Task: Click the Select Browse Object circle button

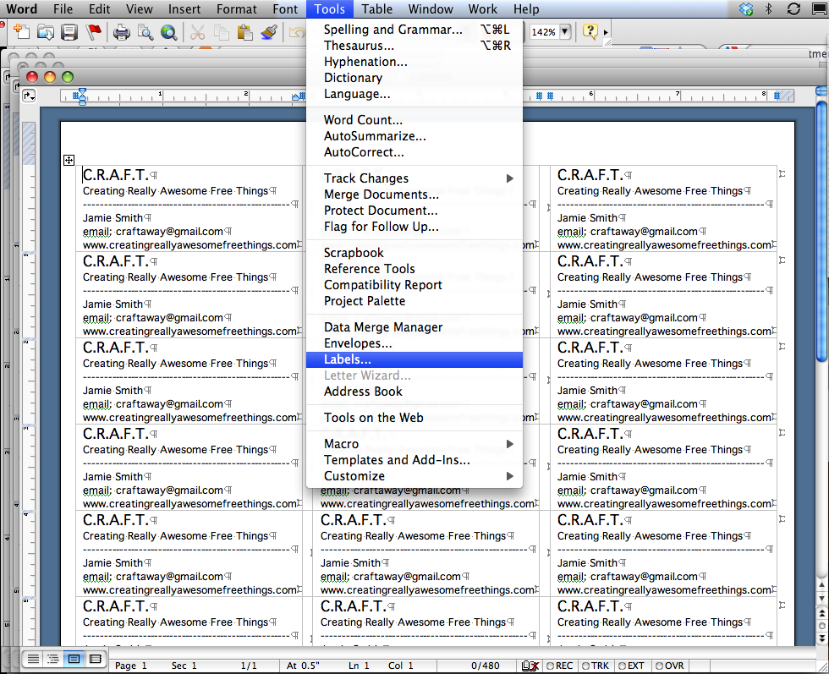Action: (821, 626)
